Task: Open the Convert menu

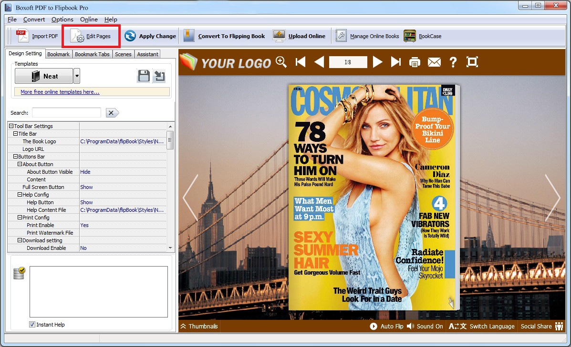Action: (x=34, y=19)
